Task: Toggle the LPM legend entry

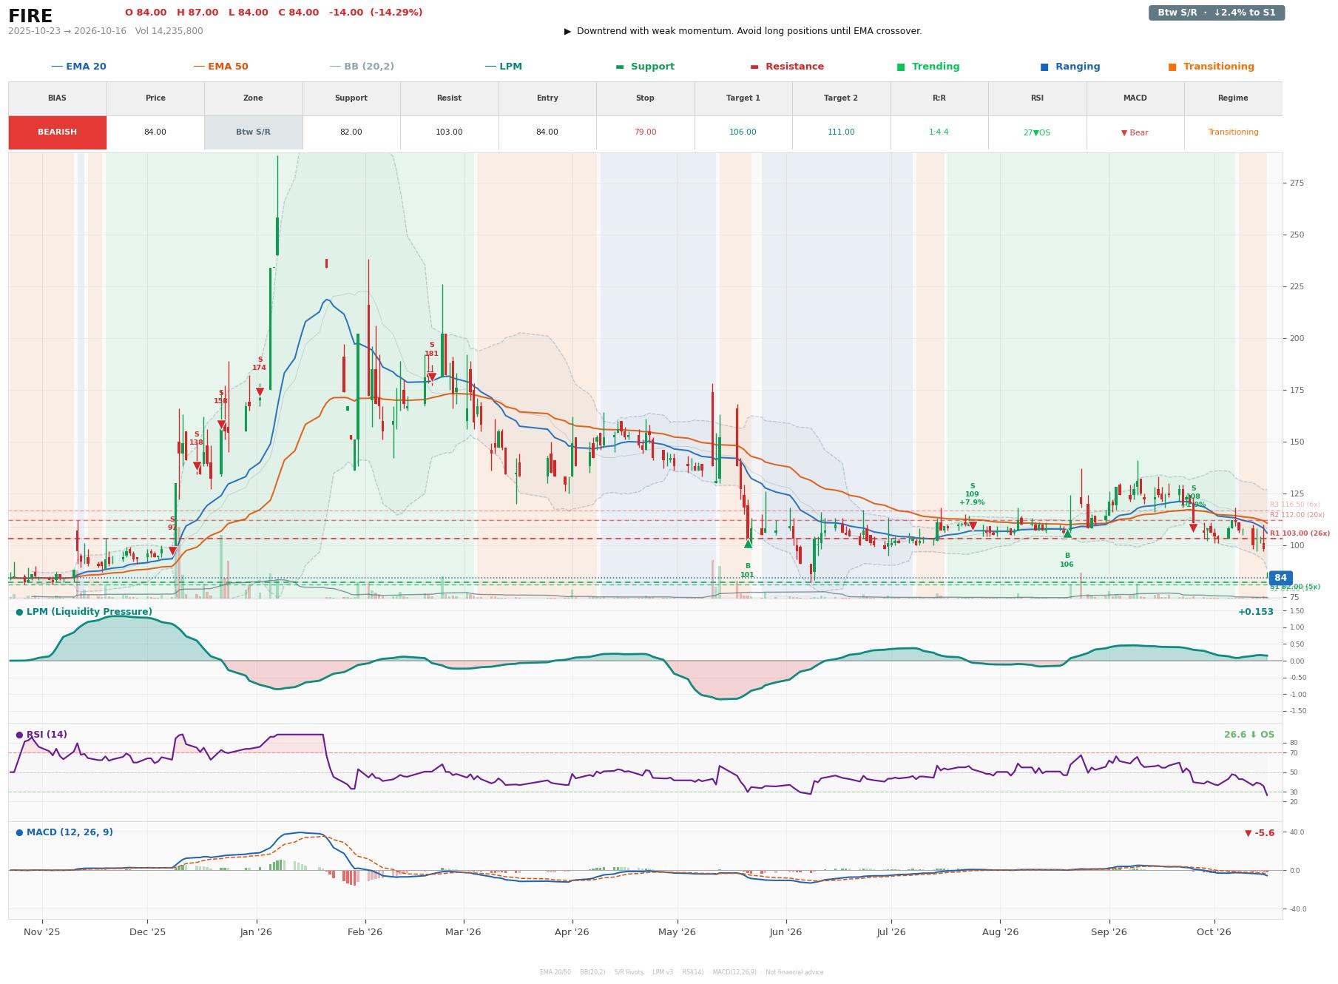Action: (503, 67)
